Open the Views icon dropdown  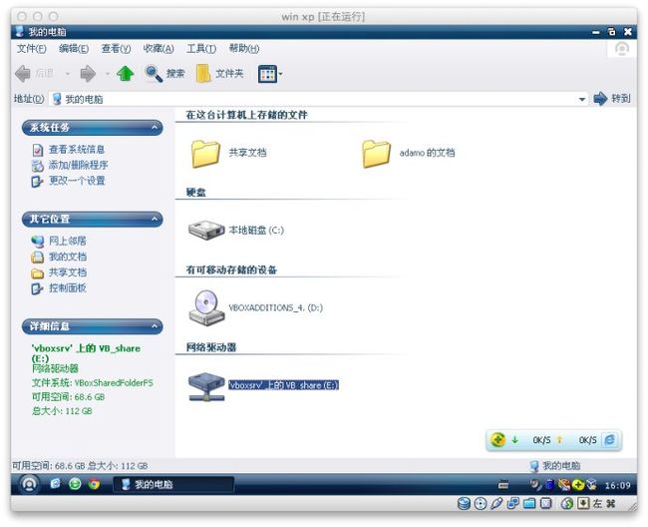pos(270,74)
